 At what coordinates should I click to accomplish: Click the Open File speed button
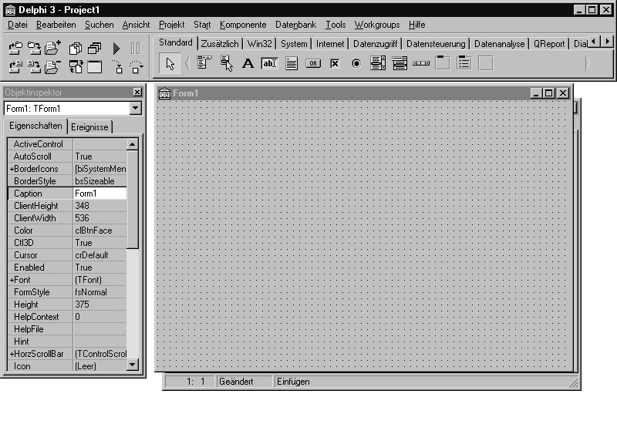click(x=15, y=67)
